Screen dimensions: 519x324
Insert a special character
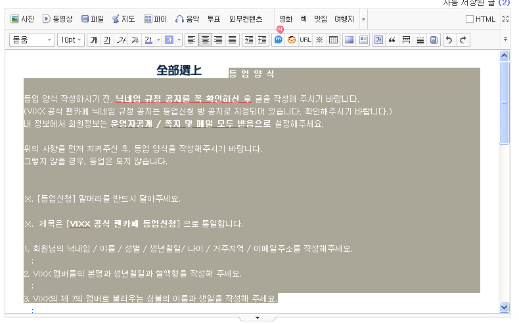click(319, 40)
